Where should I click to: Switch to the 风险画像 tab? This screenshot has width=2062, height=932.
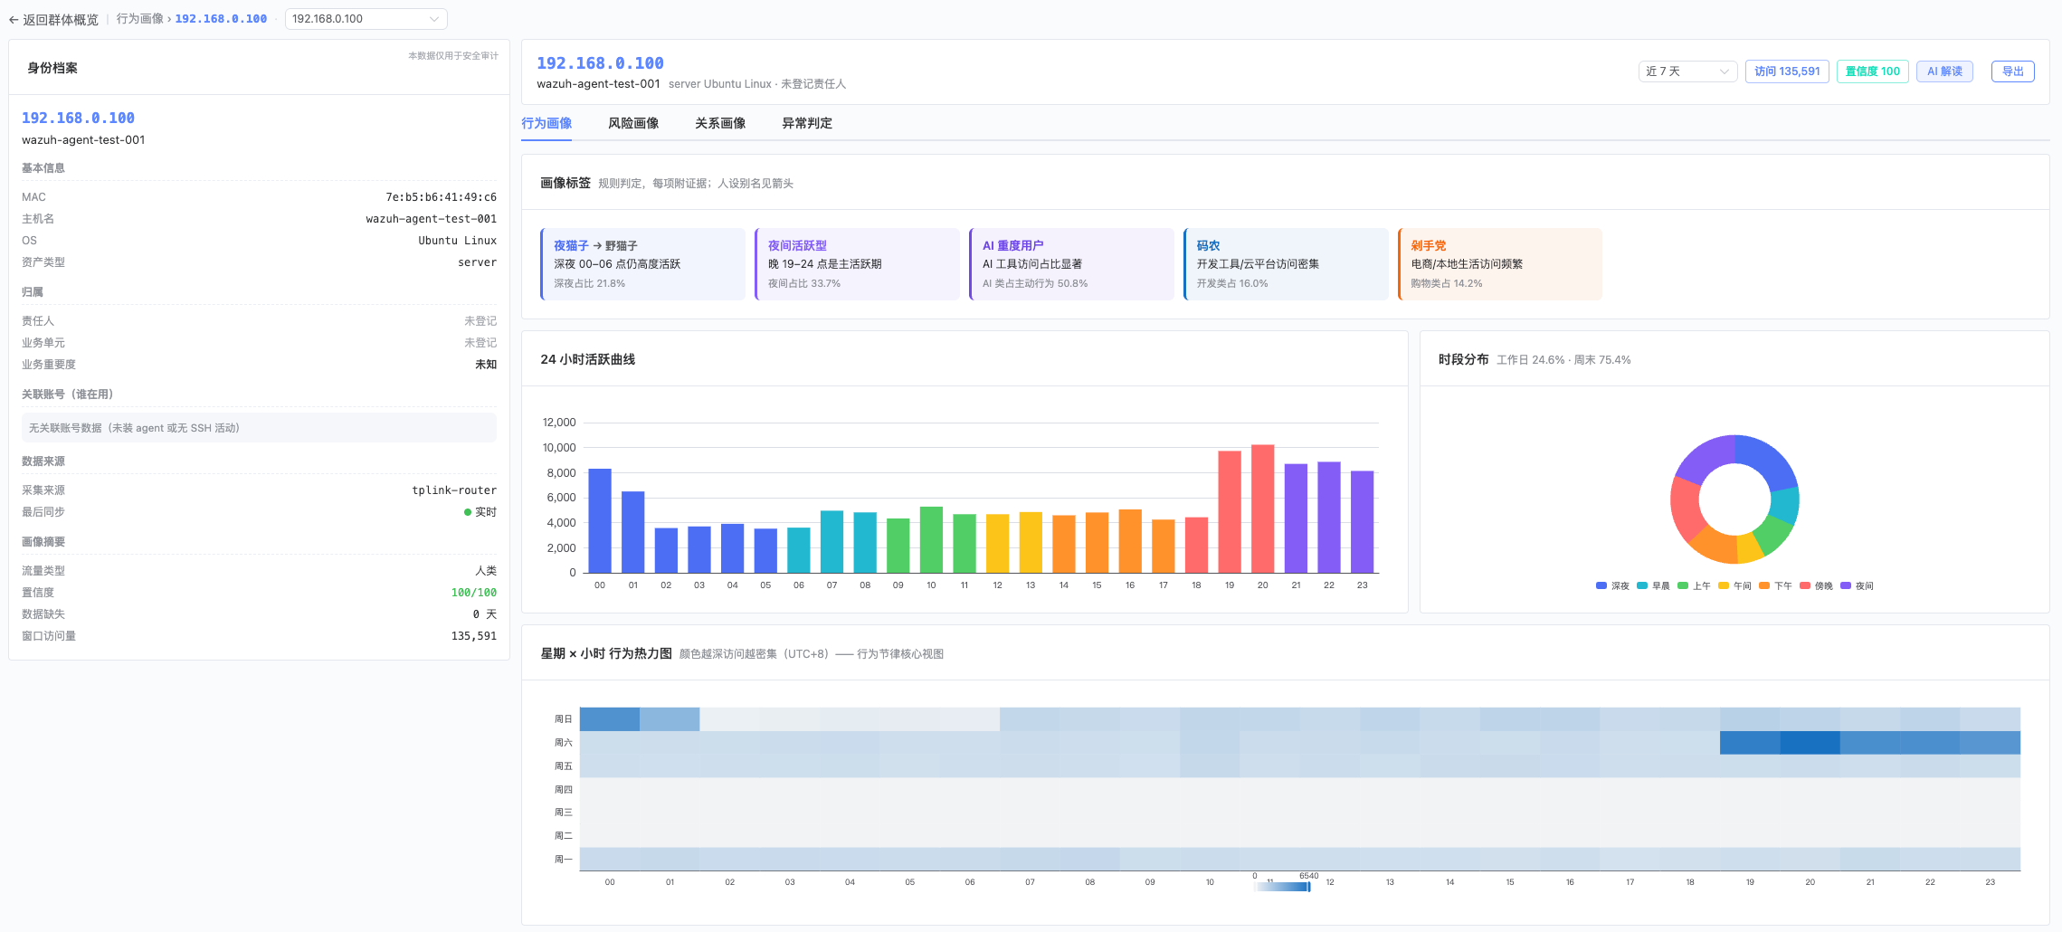pyautogui.click(x=633, y=123)
